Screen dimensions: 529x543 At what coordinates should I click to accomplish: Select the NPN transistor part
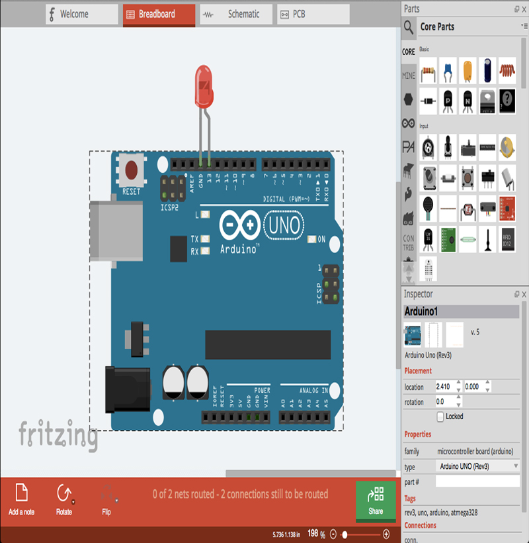[x=468, y=101]
